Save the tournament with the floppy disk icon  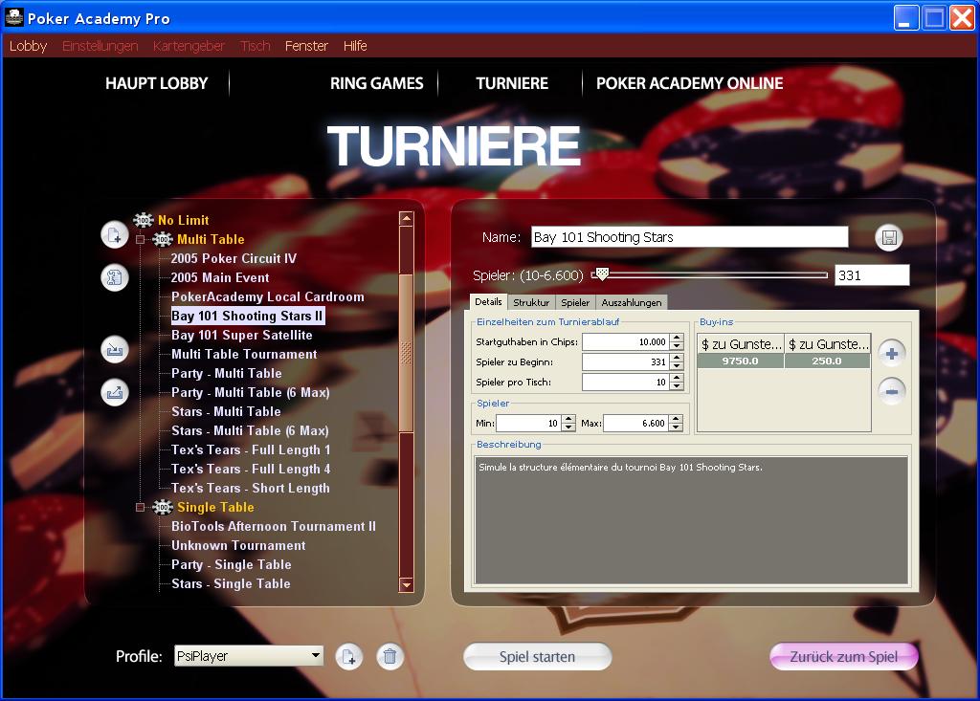[x=889, y=237]
